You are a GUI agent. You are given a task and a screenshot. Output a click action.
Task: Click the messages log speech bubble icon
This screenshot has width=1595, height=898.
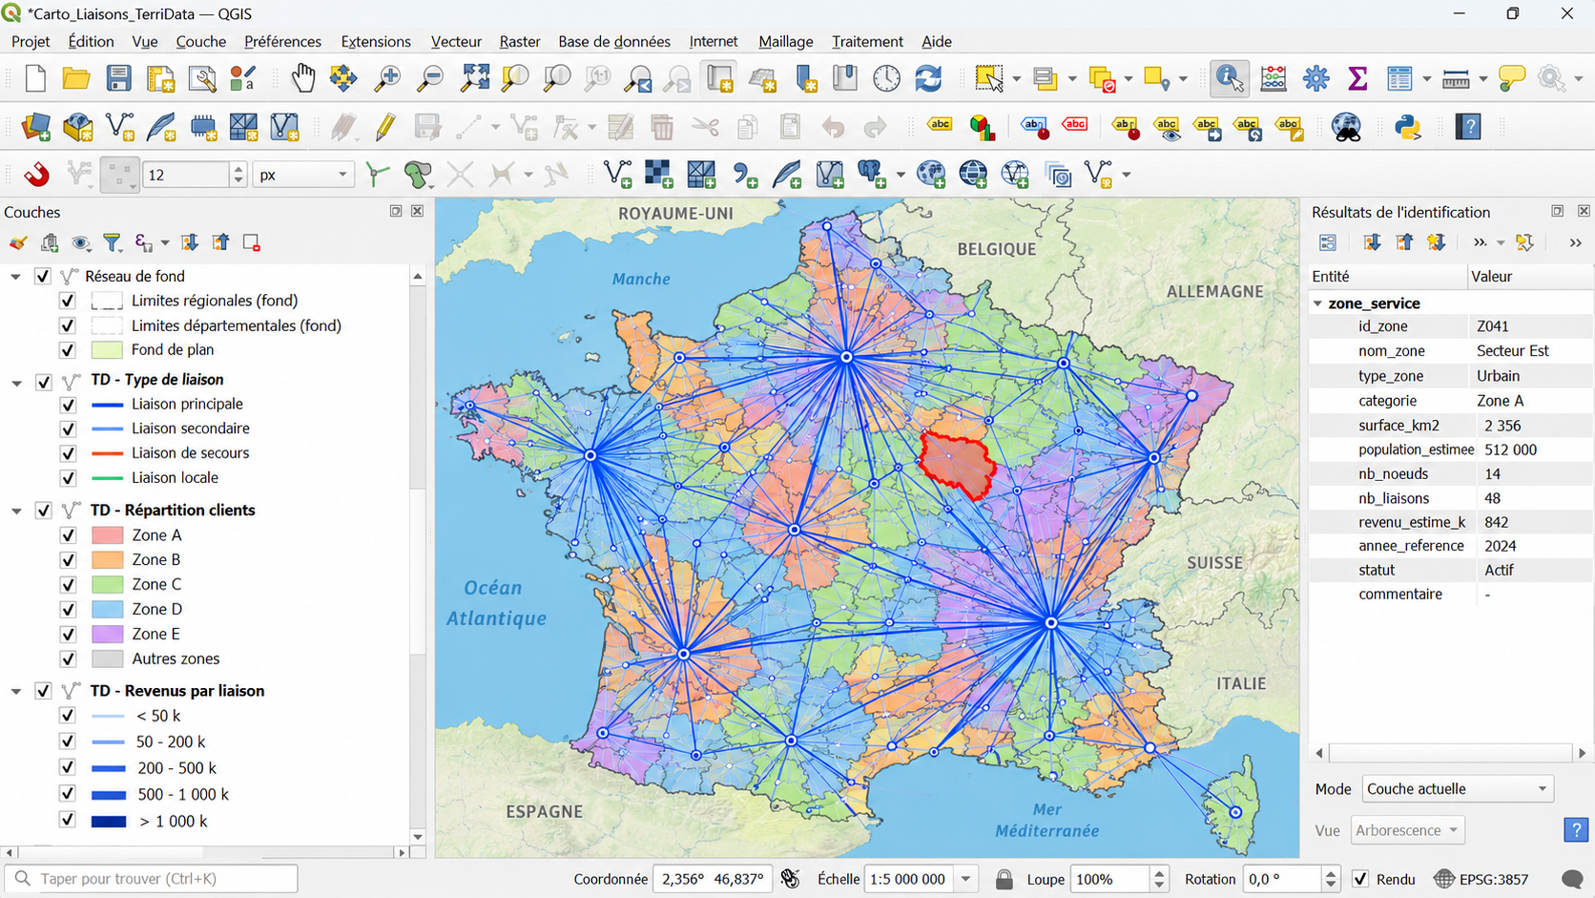[x=1572, y=879]
